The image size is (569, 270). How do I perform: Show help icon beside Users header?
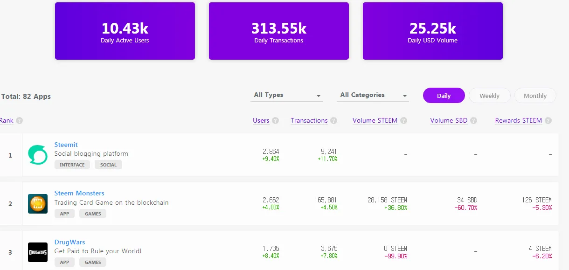coord(275,120)
